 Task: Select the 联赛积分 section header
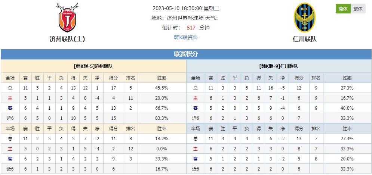click(x=186, y=54)
